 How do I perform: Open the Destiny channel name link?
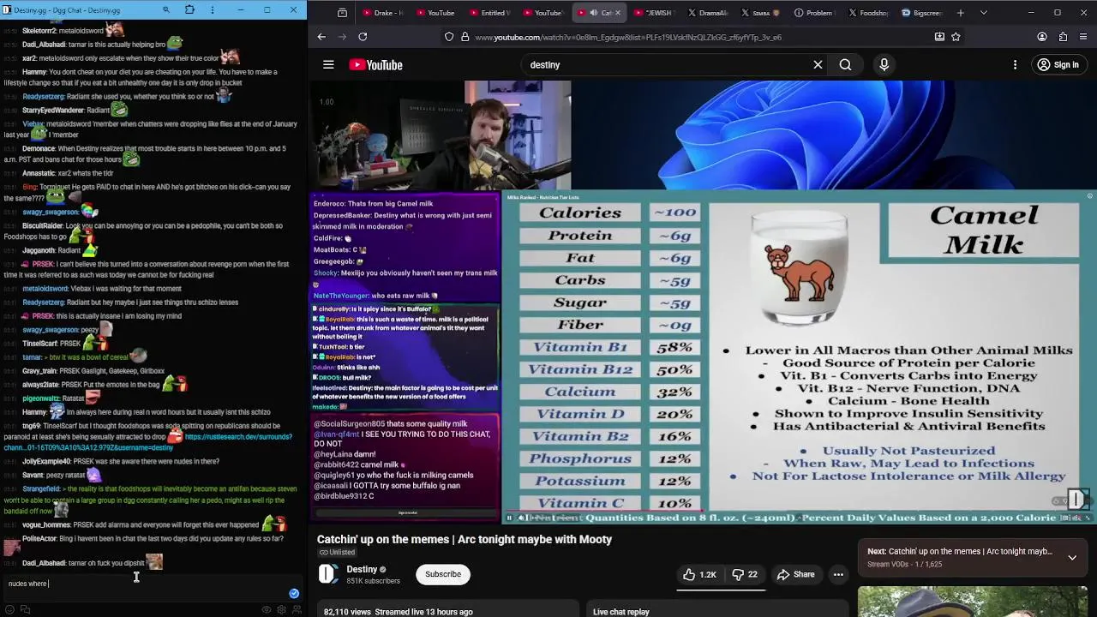pos(362,569)
